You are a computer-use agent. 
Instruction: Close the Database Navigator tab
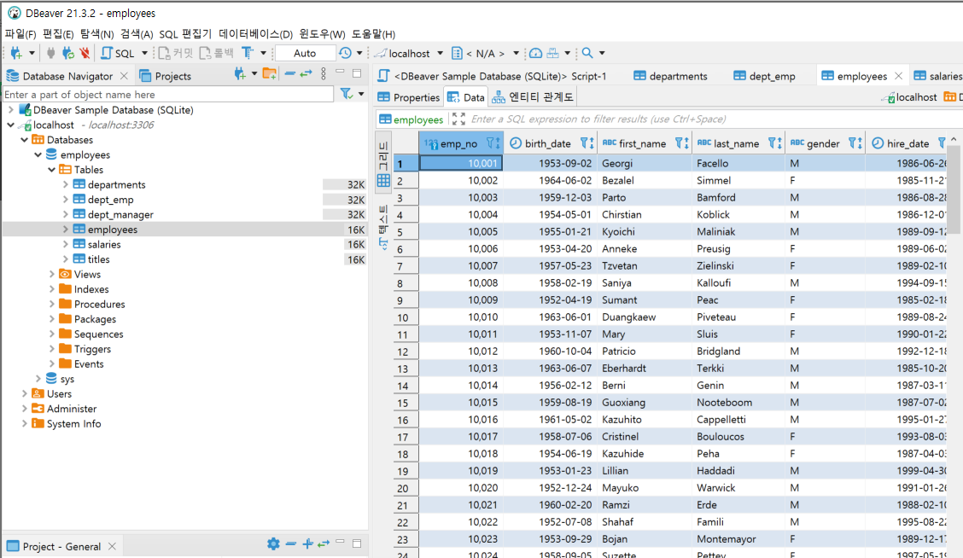click(124, 75)
